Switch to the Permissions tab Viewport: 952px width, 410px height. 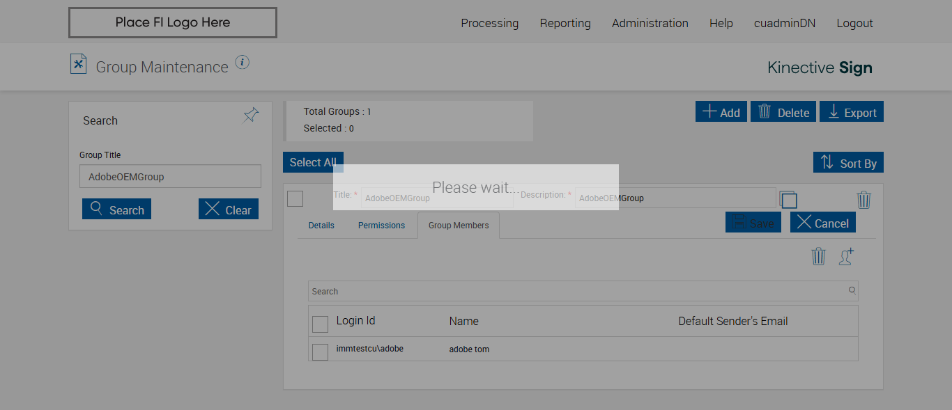[x=381, y=226]
